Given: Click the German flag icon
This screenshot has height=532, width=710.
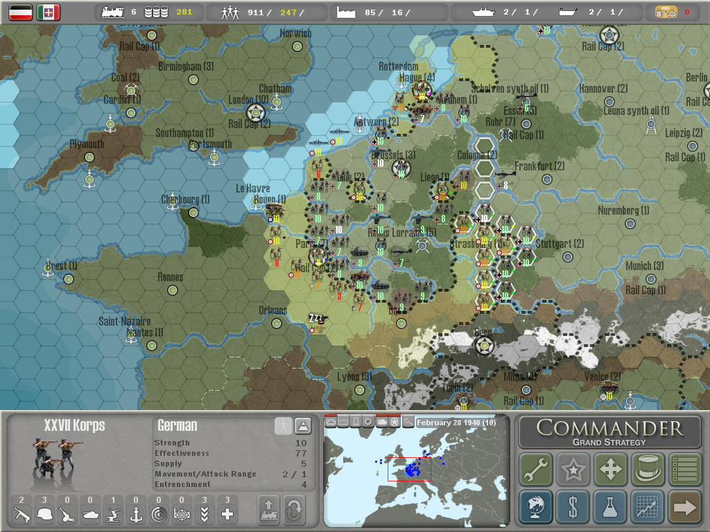Looking at the screenshot, I should (x=21, y=12).
